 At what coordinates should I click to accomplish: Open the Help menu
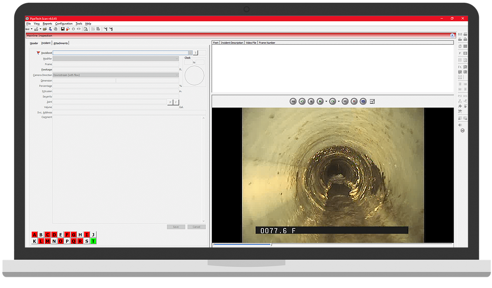coord(88,24)
